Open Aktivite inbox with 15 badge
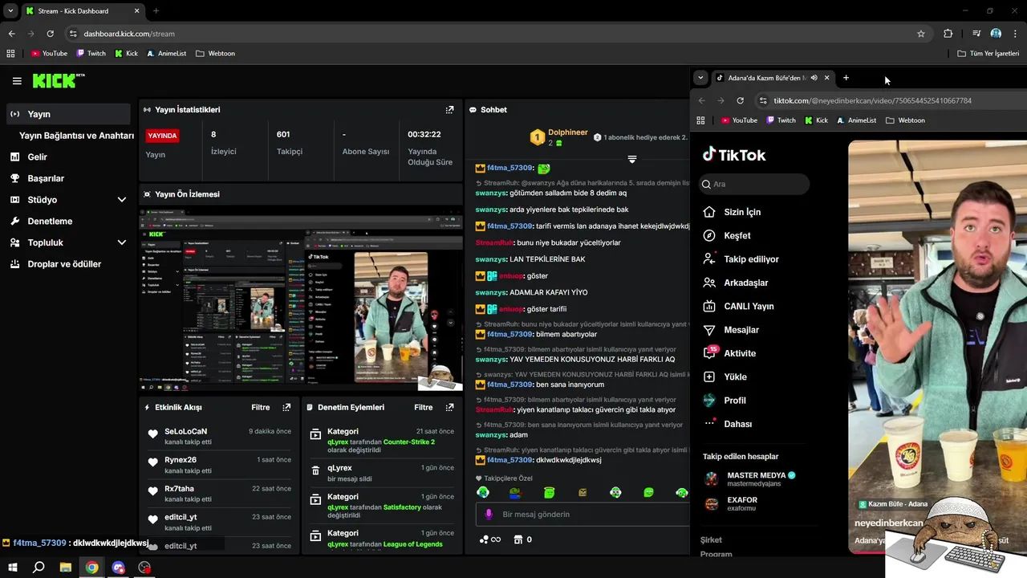The height and width of the screenshot is (578, 1027). click(x=729, y=353)
